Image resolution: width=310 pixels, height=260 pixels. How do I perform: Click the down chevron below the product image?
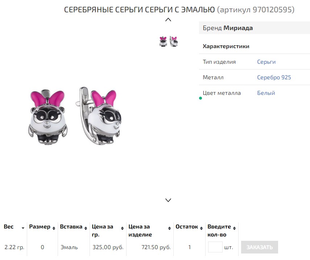pyautogui.click(x=168, y=200)
